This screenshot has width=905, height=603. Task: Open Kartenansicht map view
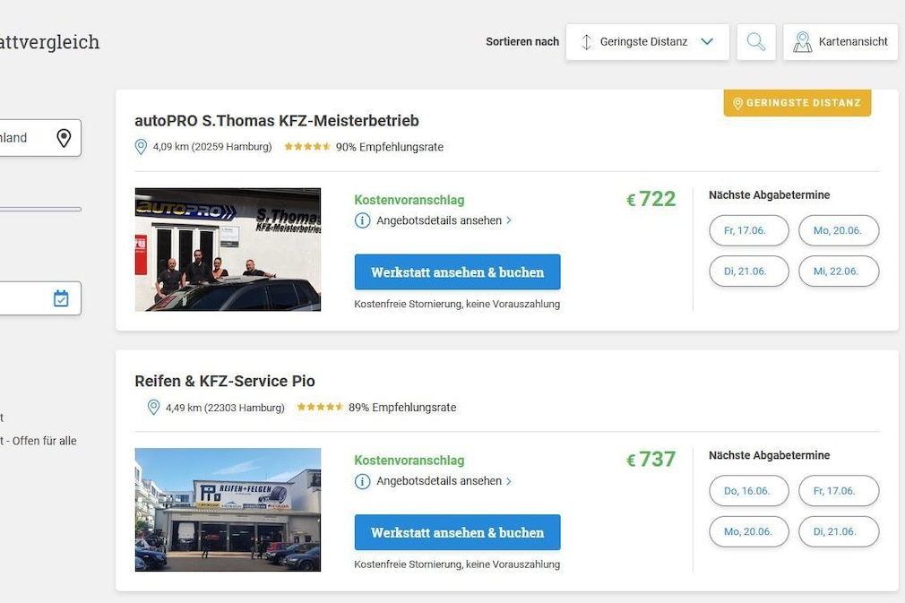pyautogui.click(x=840, y=41)
